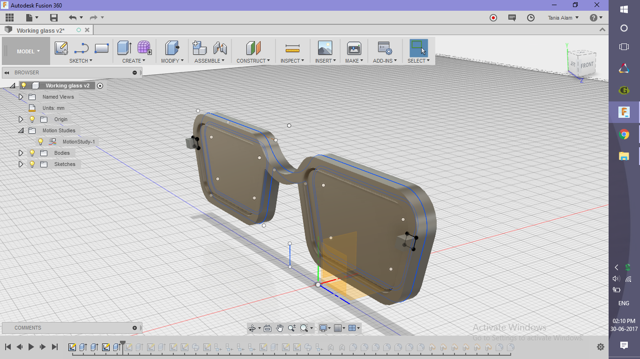640x359 pixels.
Task: Click the Joint assemble icon
Action: click(x=220, y=48)
